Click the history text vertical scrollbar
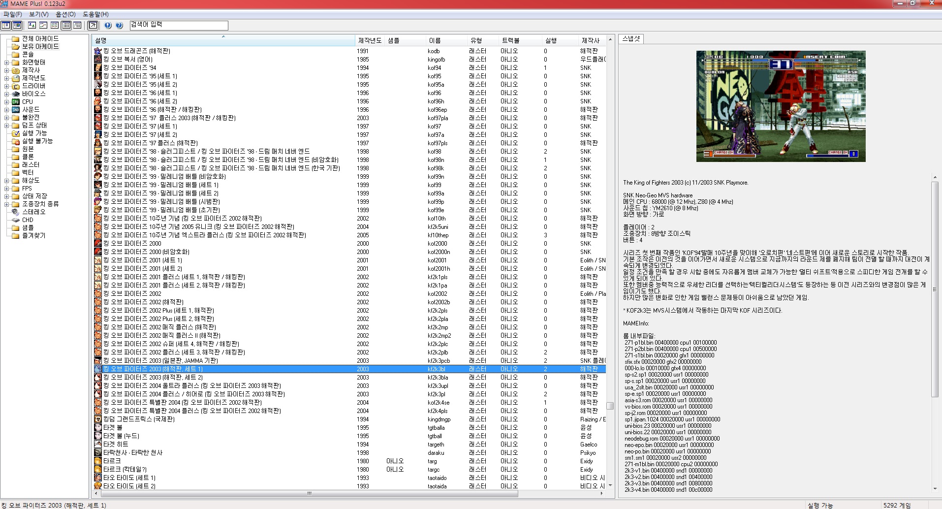Image resolution: width=942 pixels, height=509 pixels. 935,289
